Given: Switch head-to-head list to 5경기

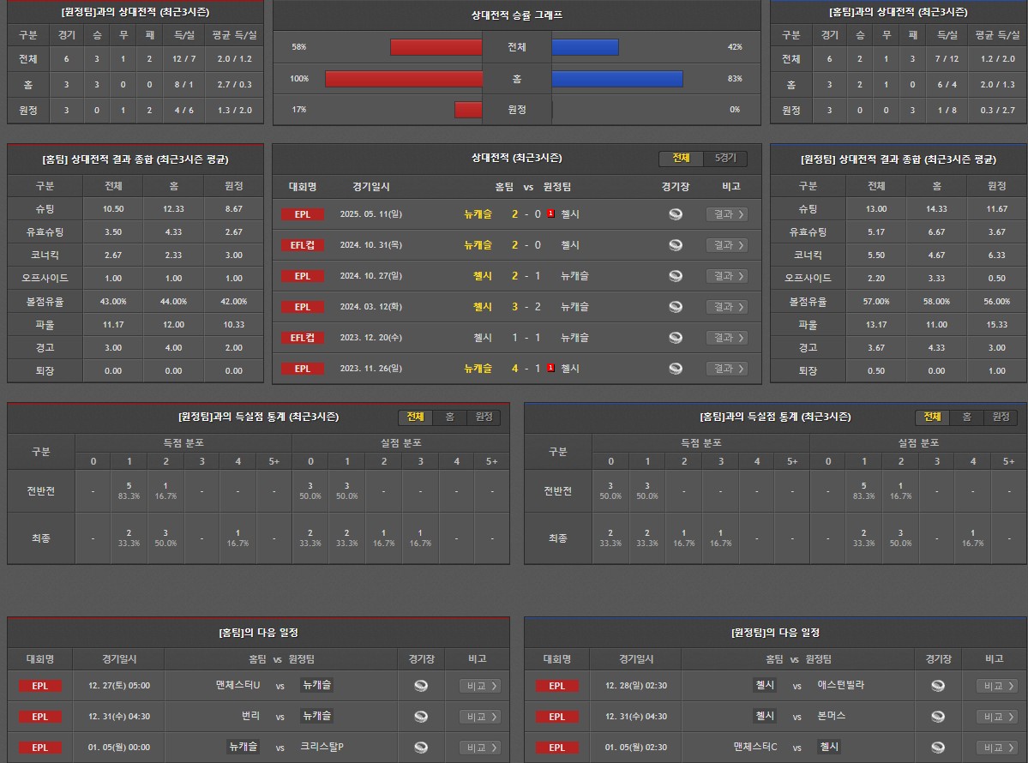Looking at the screenshot, I should [x=724, y=159].
